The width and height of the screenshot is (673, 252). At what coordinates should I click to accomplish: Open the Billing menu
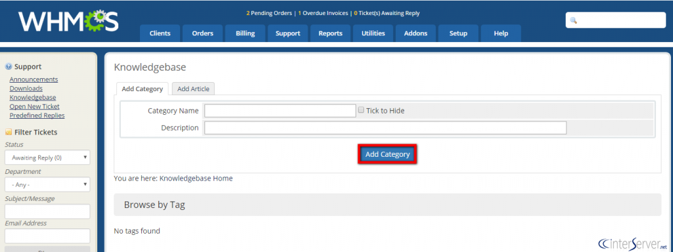click(x=245, y=33)
